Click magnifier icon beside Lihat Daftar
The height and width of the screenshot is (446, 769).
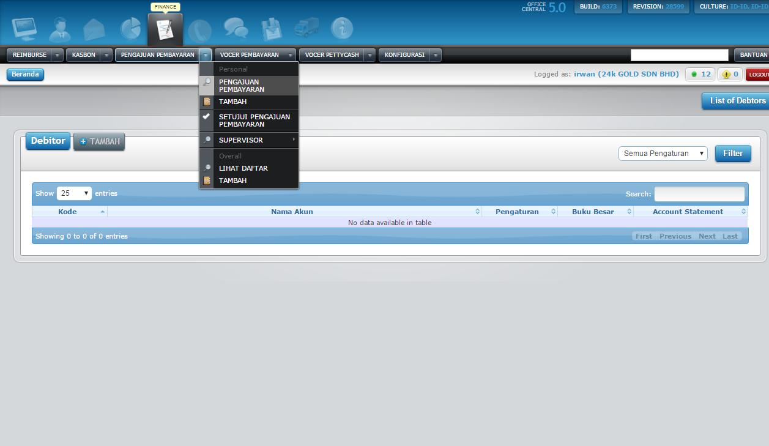(x=207, y=168)
